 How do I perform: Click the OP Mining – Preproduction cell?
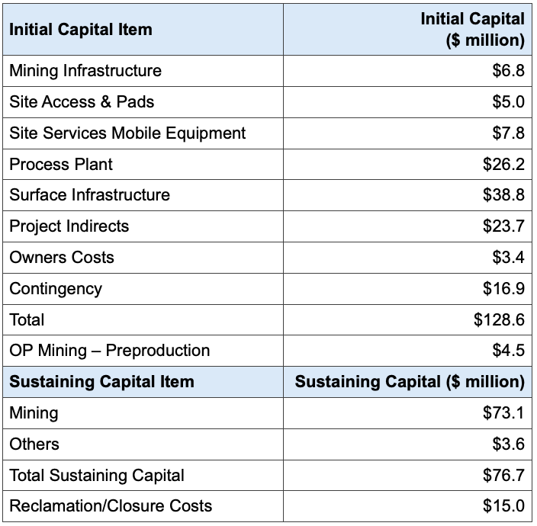coord(110,351)
